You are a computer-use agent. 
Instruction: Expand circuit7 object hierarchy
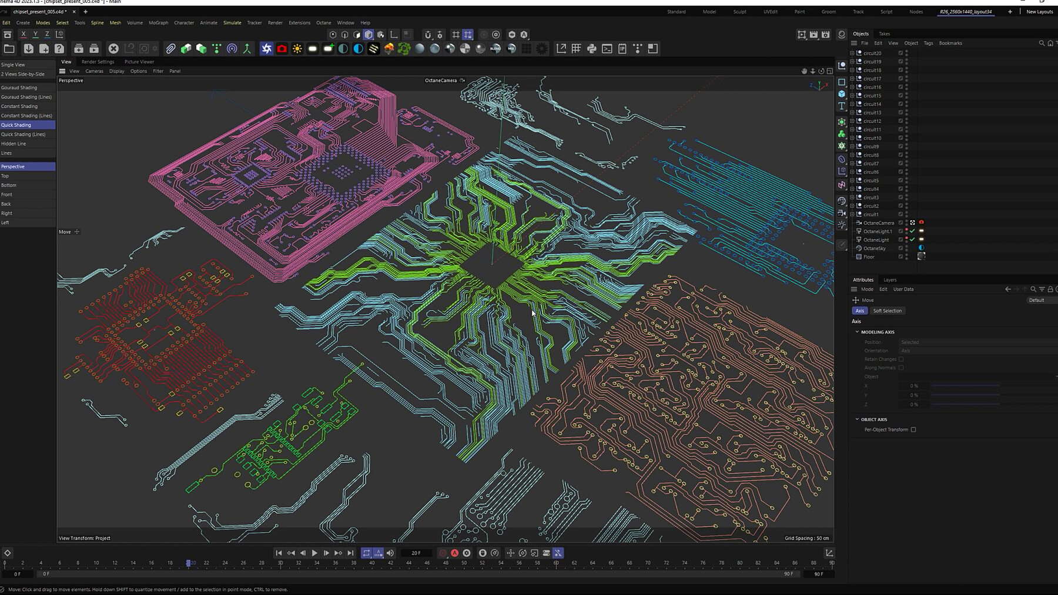point(852,163)
